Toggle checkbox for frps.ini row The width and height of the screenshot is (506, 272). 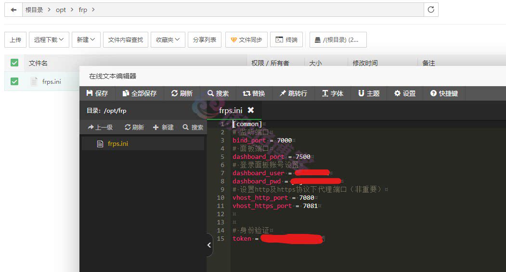tap(14, 81)
